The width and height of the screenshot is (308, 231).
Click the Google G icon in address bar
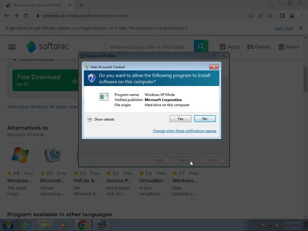251,16
